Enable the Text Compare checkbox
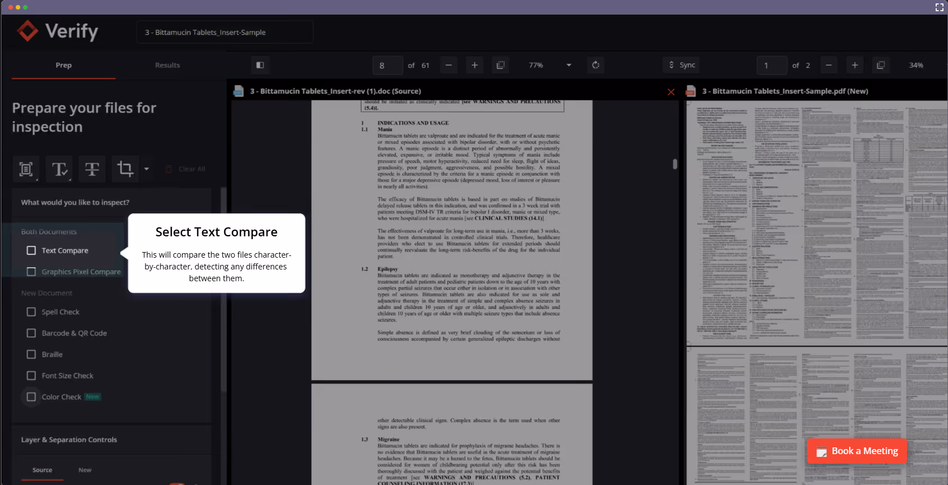Image resolution: width=948 pixels, height=485 pixels. pyautogui.click(x=31, y=250)
